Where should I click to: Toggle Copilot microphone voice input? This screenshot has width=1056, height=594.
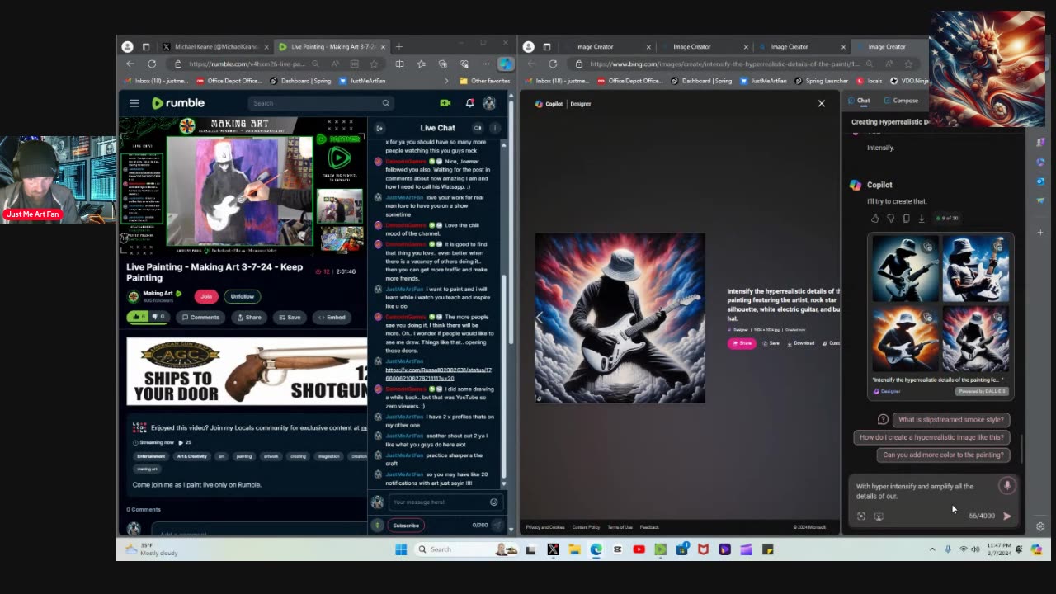(1007, 486)
